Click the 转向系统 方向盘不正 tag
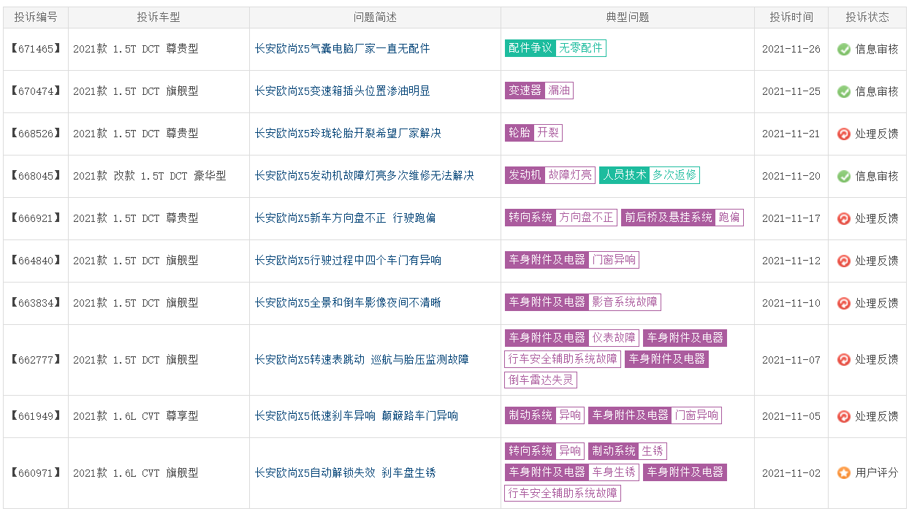 click(x=561, y=218)
